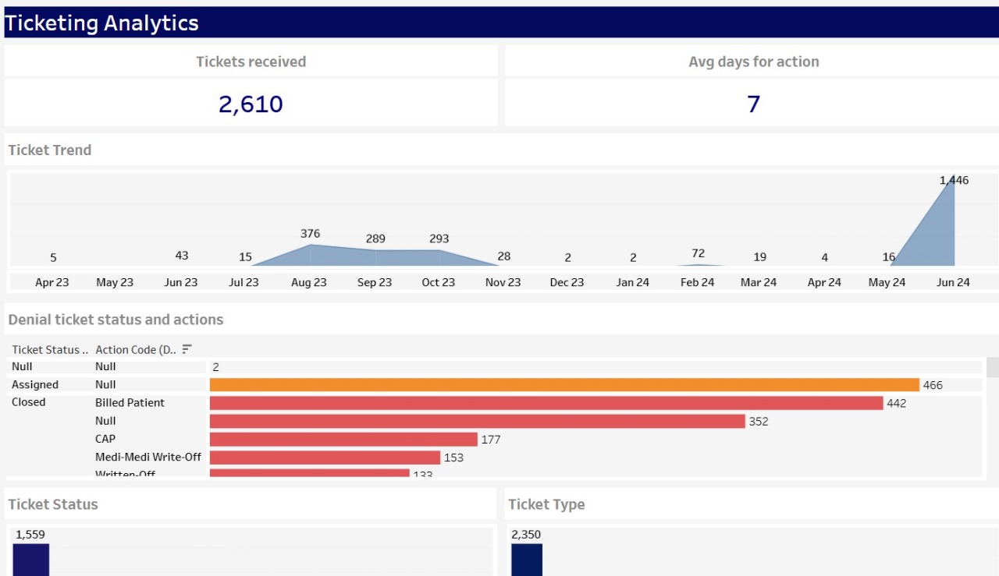This screenshot has height=576, width=999.
Task: Click the Nov 23 value 28
Action: tap(503, 256)
